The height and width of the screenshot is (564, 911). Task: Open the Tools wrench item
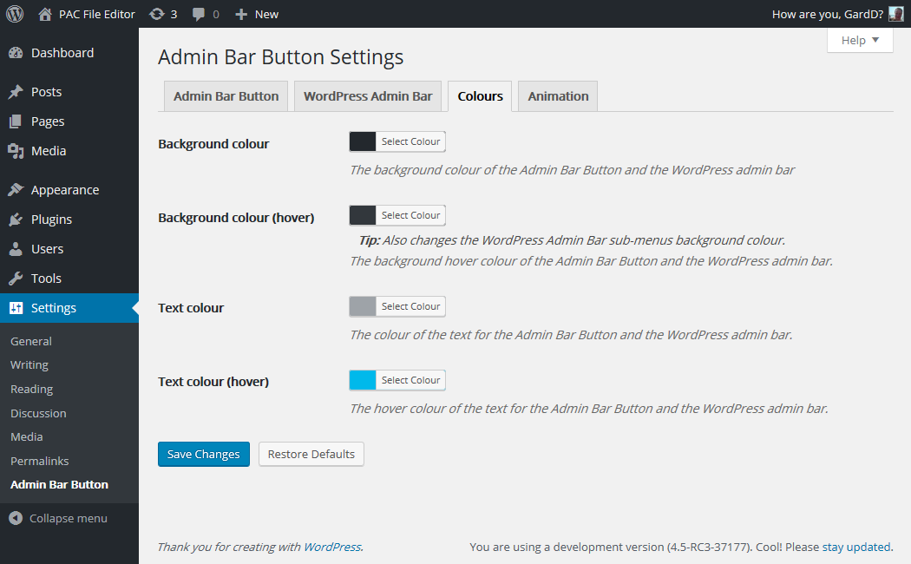click(x=46, y=279)
